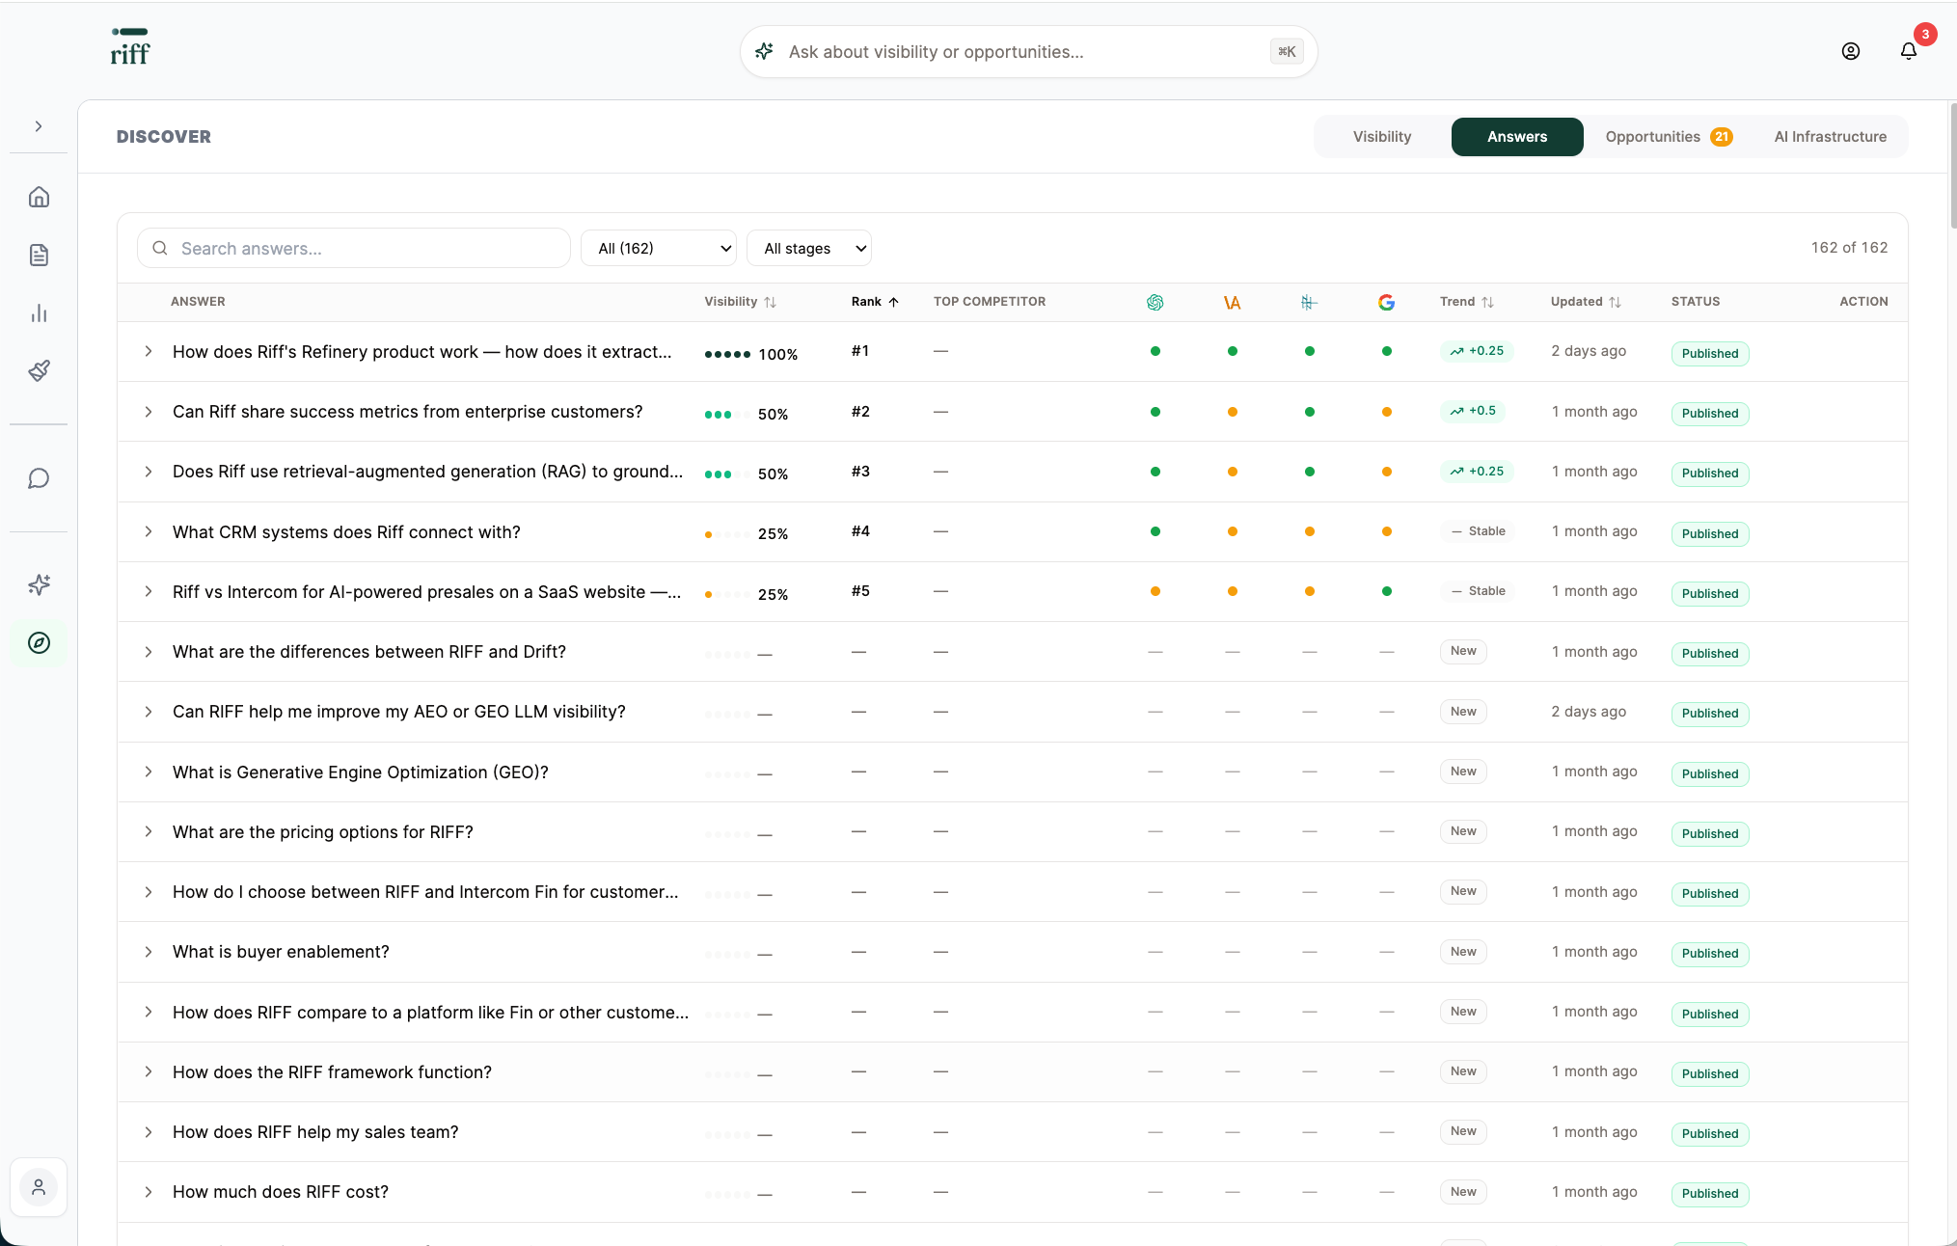Click the ChatGPT column header icon
This screenshot has width=1957, height=1246.
pyautogui.click(x=1155, y=302)
